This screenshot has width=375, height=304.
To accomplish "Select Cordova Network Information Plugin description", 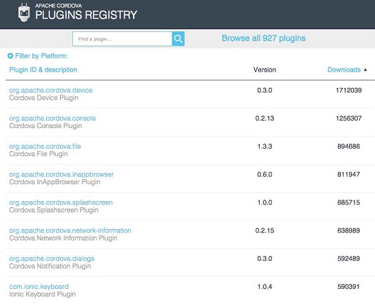I will [63, 239].
